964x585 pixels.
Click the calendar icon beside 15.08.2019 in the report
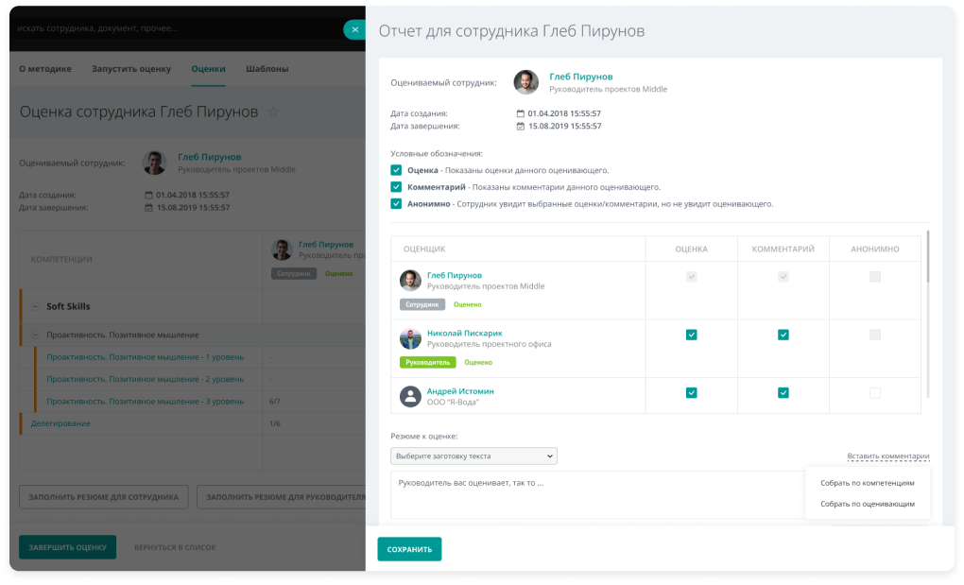[x=520, y=126]
